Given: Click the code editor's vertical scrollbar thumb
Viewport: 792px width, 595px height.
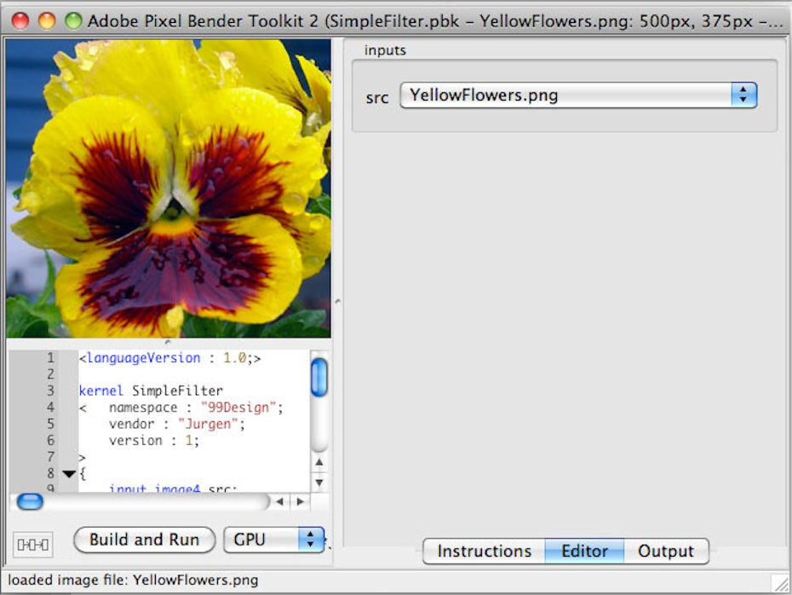Looking at the screenshot, I should pyautogui.click(x=319, y=377).
